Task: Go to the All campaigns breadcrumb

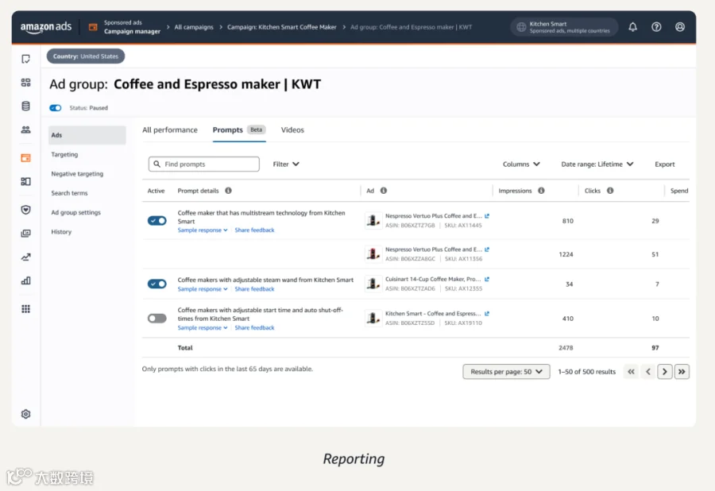Action: coord(194,27)
